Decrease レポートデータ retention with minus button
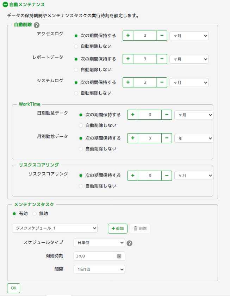Screen dimensions: 230x296 pyautogui.click(x=162, y=59)
